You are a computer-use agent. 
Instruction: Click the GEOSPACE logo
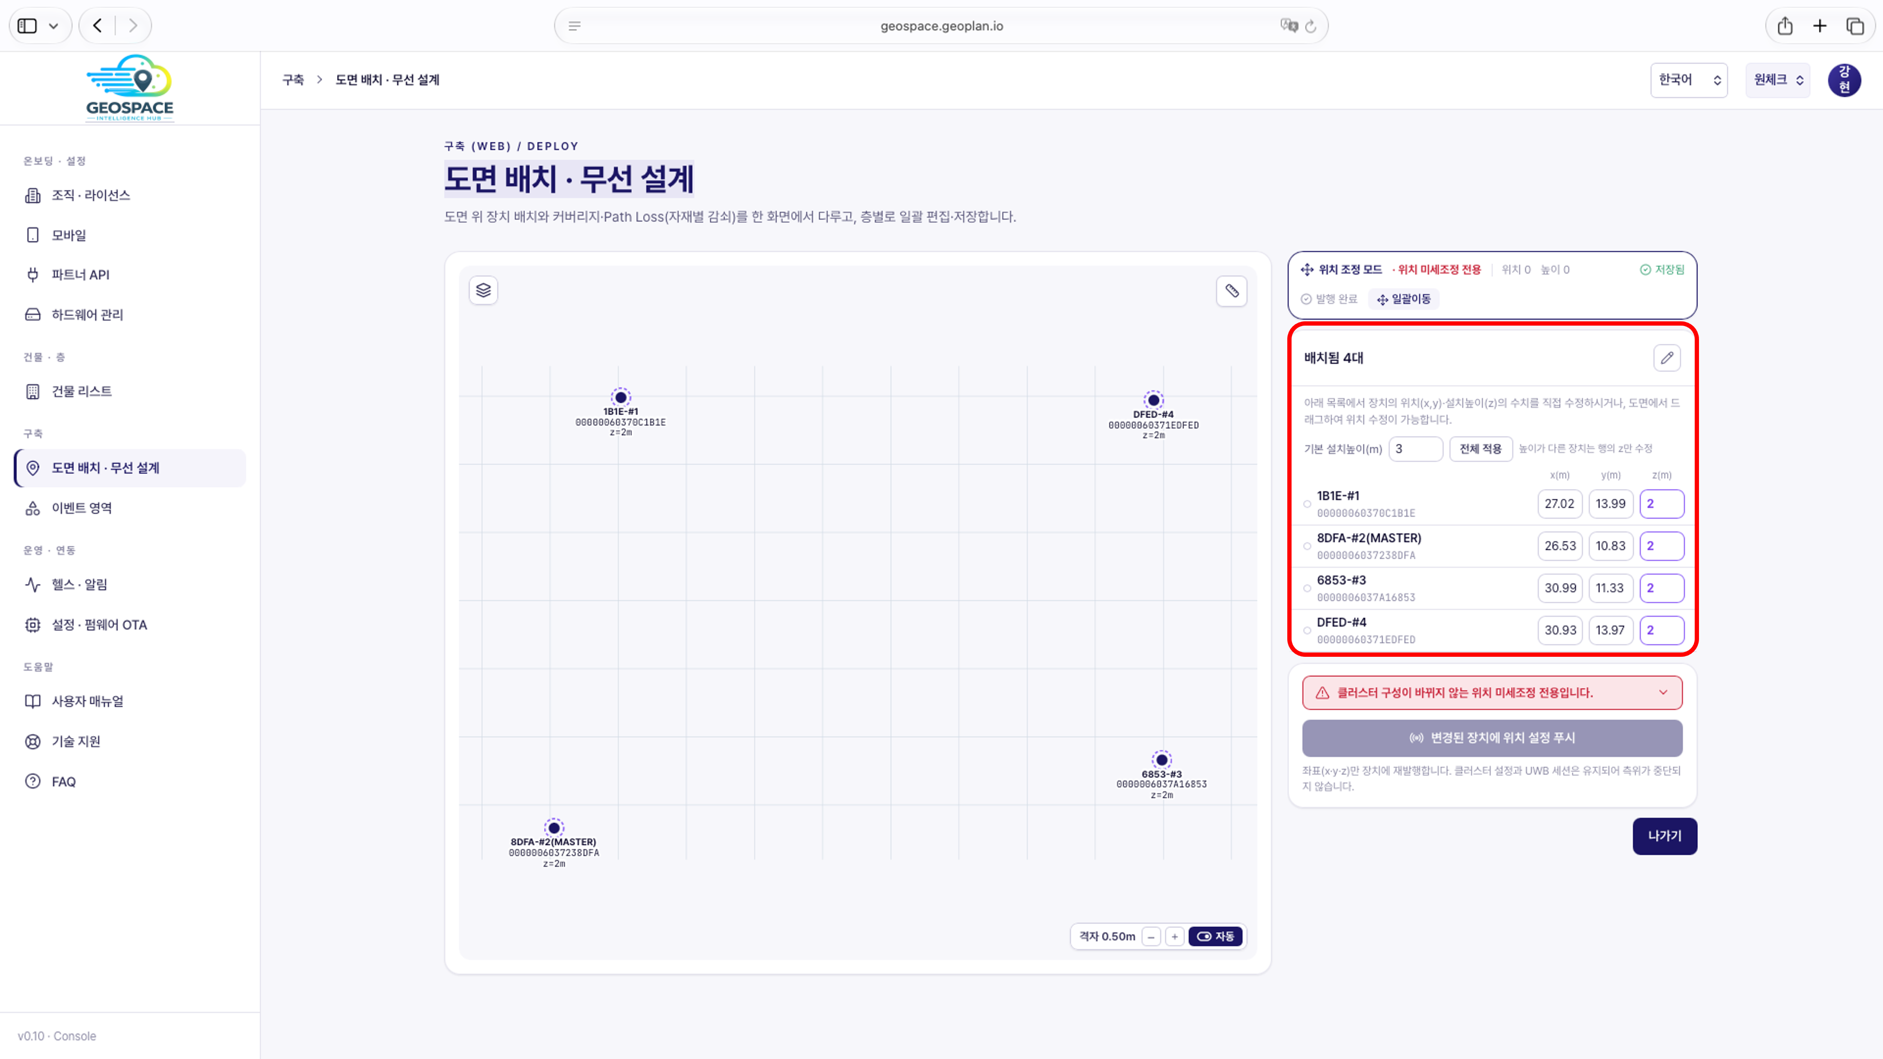pos(130,88)
